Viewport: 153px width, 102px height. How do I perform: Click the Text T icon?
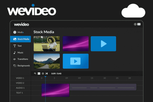(x=15, y=46)
